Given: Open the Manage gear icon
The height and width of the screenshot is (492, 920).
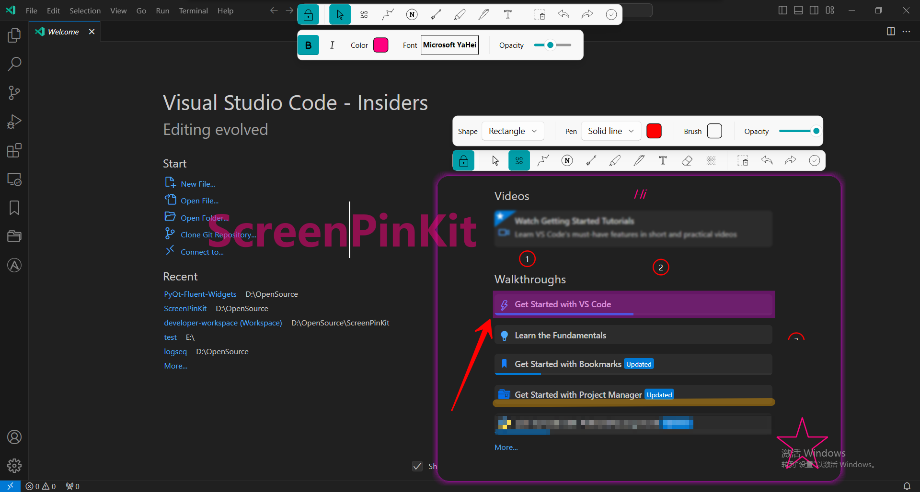Looking at the screenshot, I should [14, 465].
